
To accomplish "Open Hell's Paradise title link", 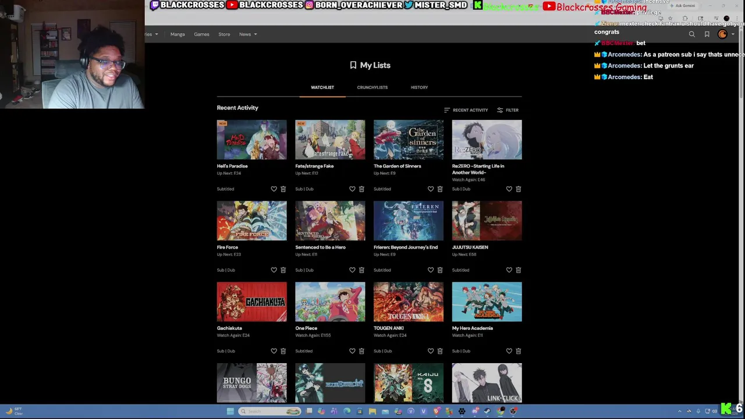I will coord(232,166).
